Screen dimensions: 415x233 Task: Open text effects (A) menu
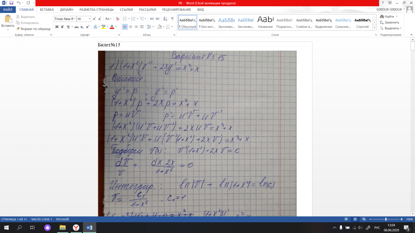click(95, 26)
